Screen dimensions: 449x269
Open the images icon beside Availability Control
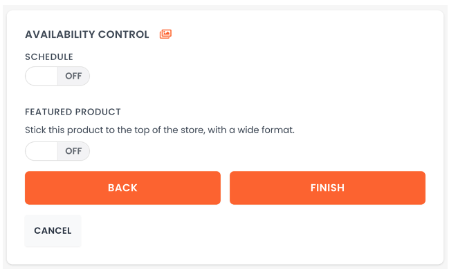(x=165, y=34)
